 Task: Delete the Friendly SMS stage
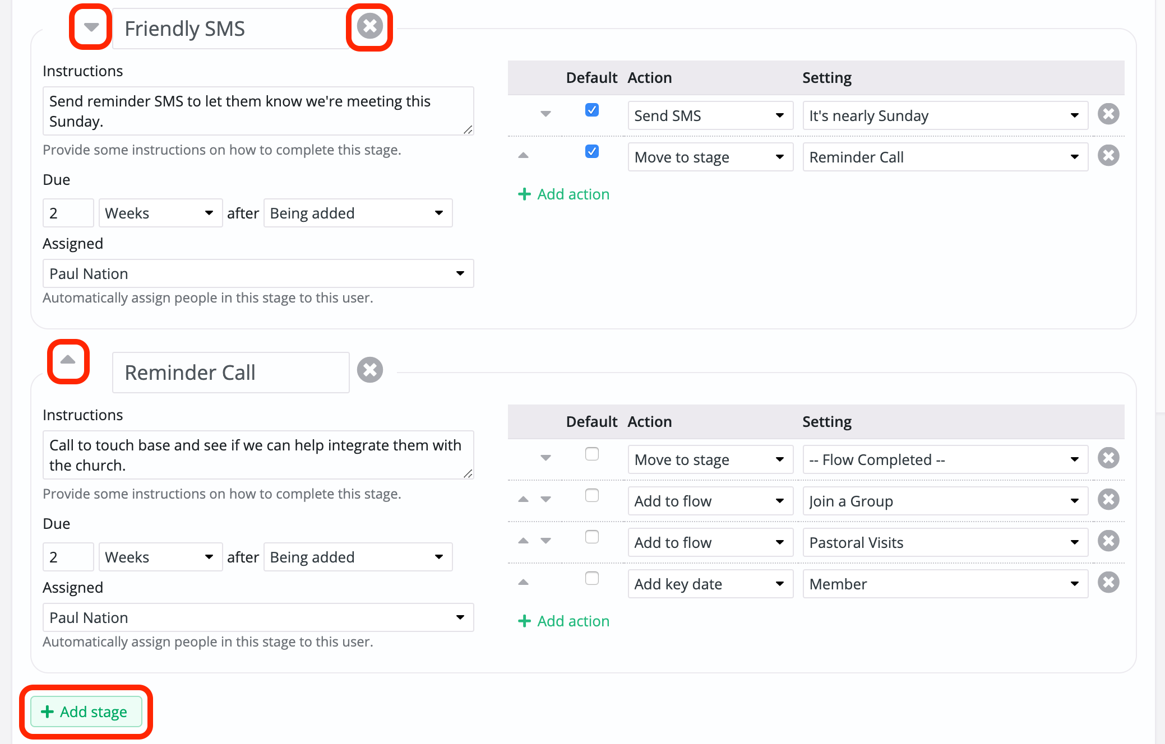(369, 26)
